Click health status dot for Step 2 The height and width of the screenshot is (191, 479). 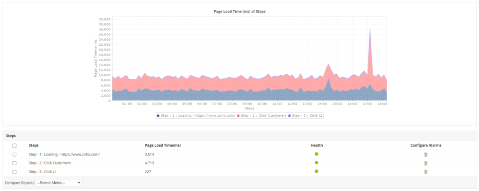[317, 163]
